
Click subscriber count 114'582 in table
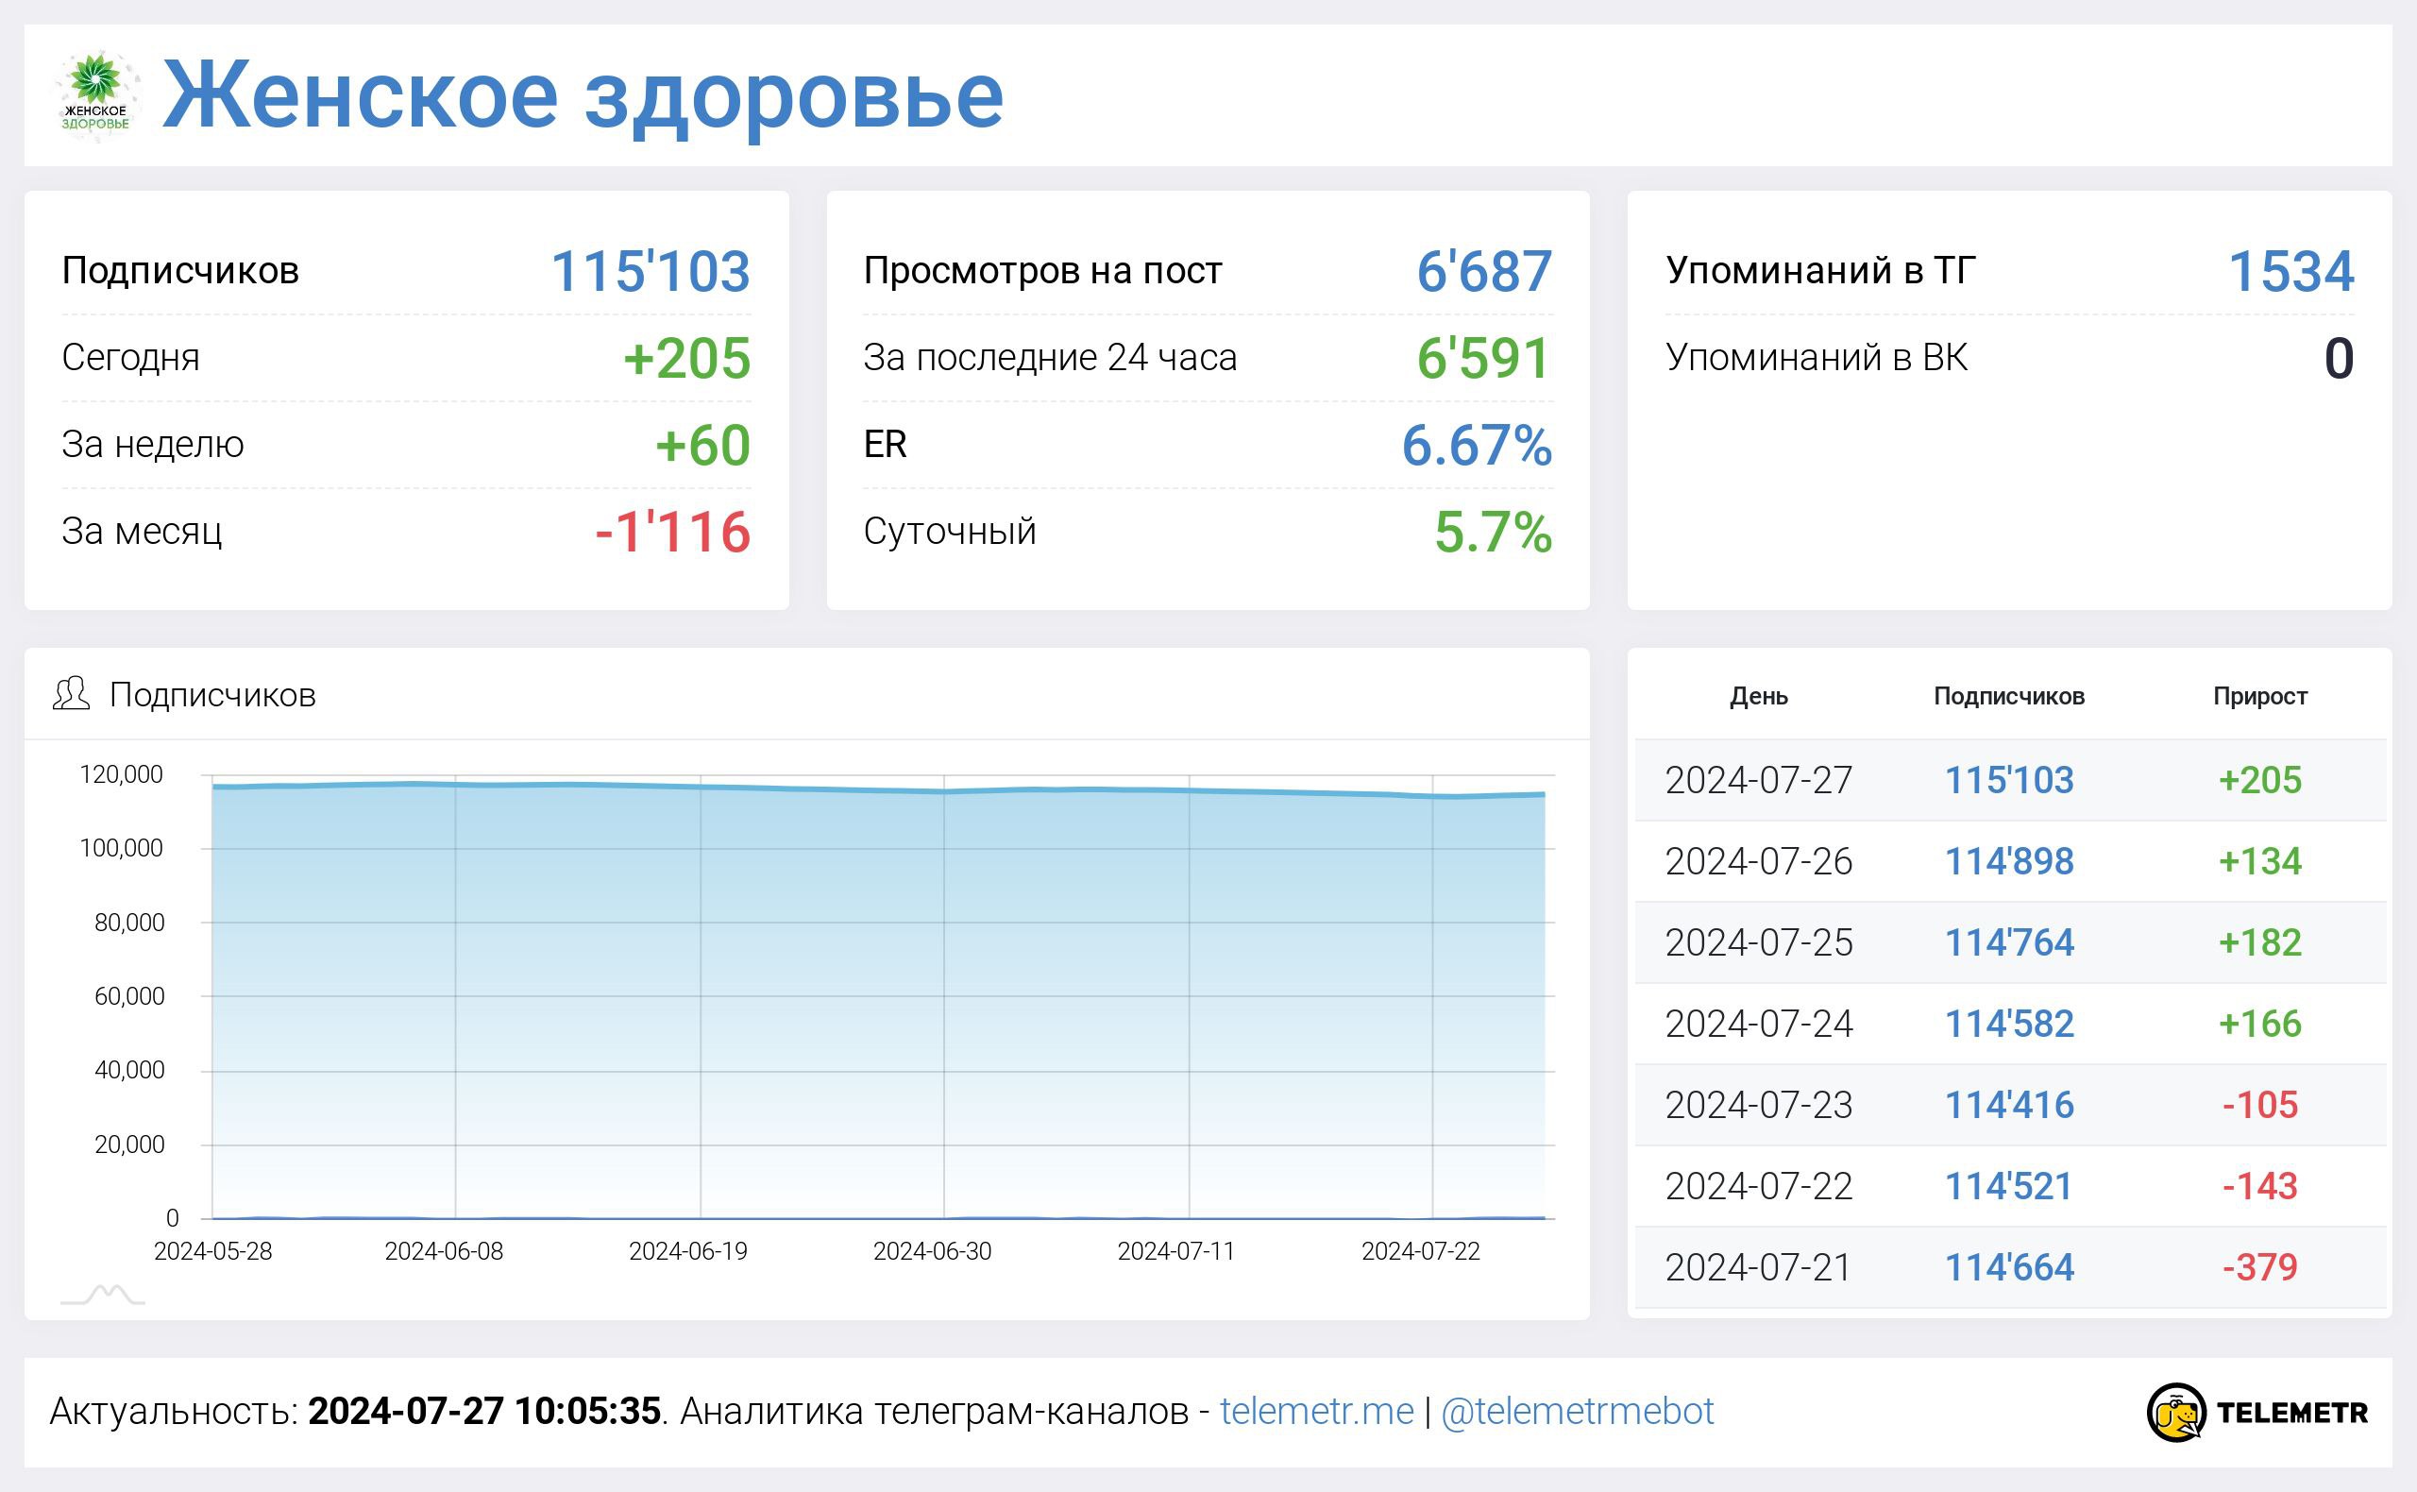(2008, 1024)
